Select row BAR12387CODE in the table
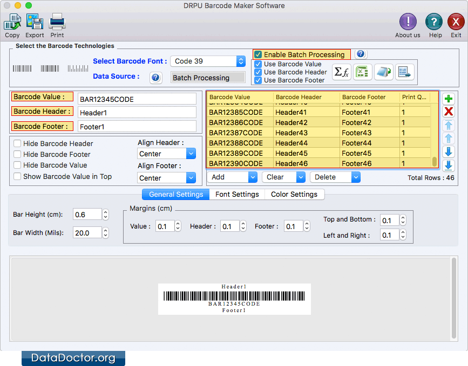The width and height of the screenshot is (468, 366). pos(320,133)
